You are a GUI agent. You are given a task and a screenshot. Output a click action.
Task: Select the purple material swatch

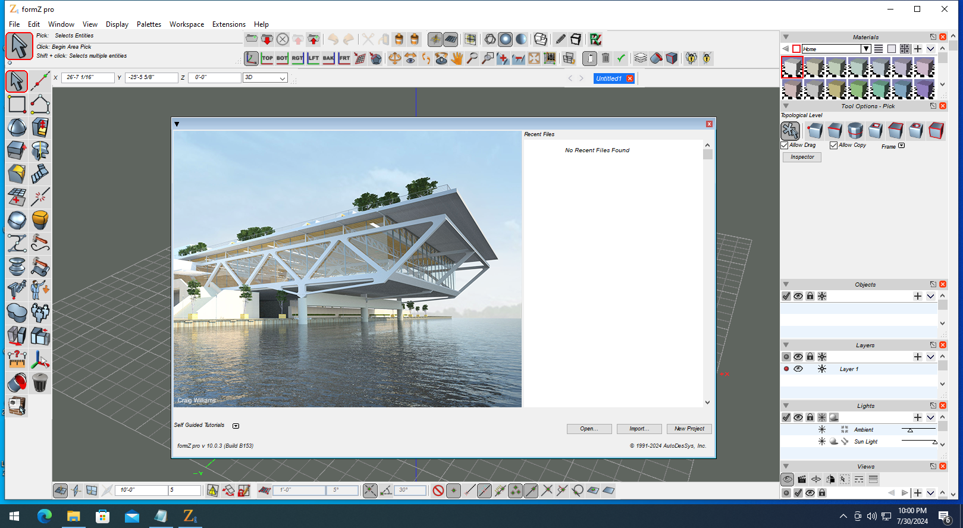pos(924,89)
